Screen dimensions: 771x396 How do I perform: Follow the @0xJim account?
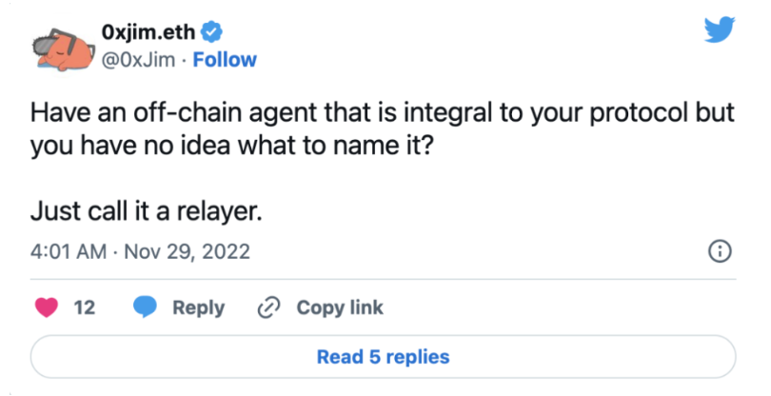(225, 60)
